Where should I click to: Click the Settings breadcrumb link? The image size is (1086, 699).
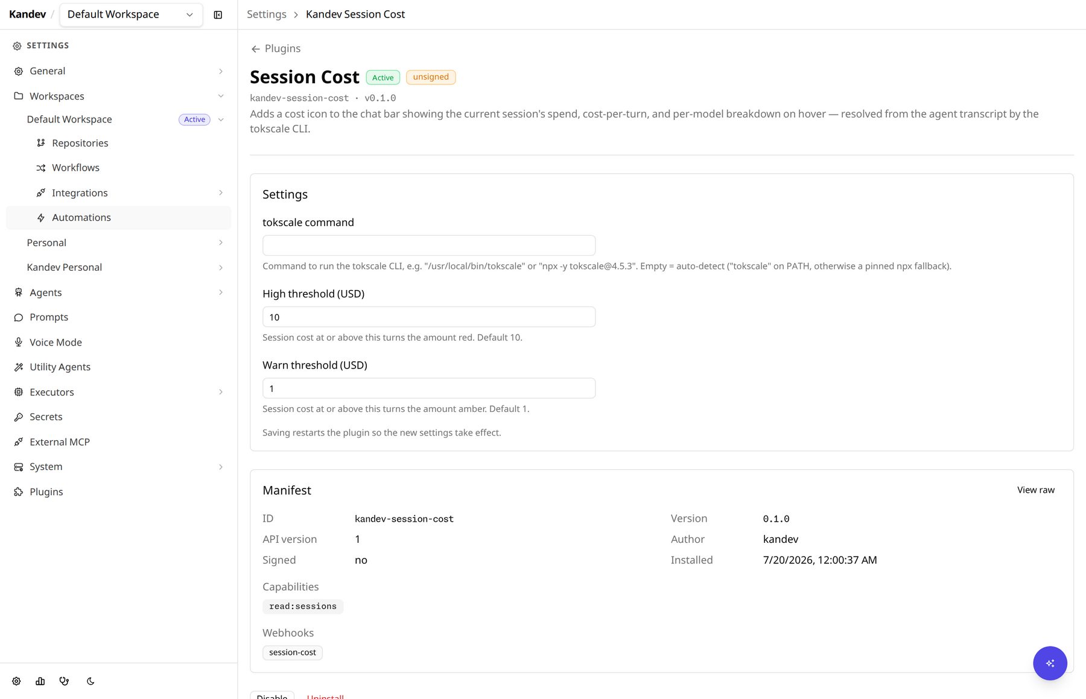tap(266, 14)
